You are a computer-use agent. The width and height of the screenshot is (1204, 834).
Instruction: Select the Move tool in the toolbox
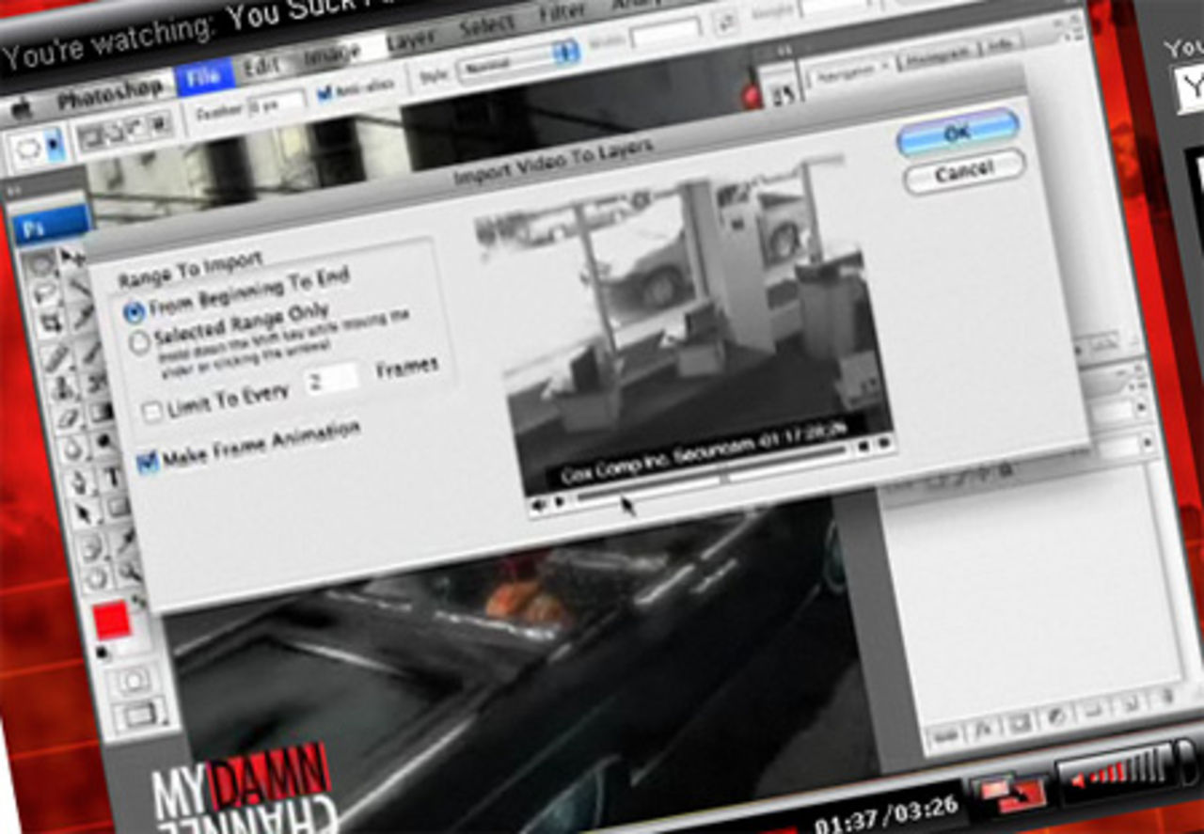coord(72,258)
